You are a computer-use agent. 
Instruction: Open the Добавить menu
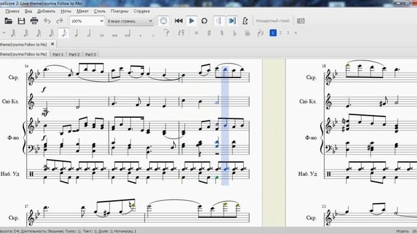click(46, 11)
